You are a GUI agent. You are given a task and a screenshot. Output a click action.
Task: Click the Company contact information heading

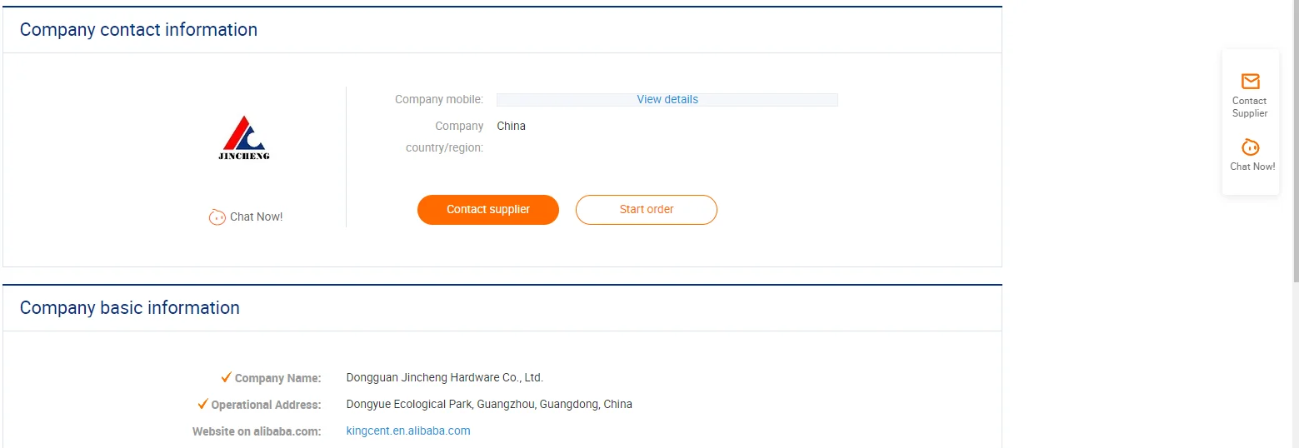click(138, 30)
